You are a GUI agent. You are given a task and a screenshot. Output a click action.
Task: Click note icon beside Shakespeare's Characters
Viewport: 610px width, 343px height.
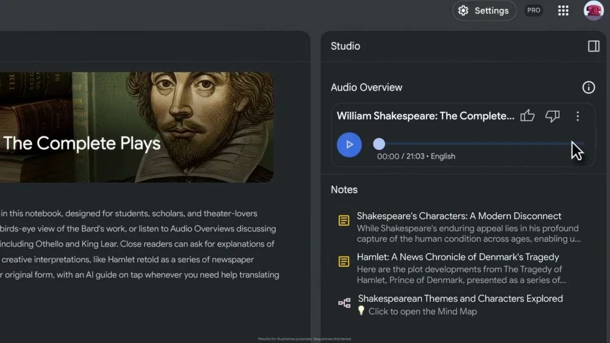(x=344, y=220)
